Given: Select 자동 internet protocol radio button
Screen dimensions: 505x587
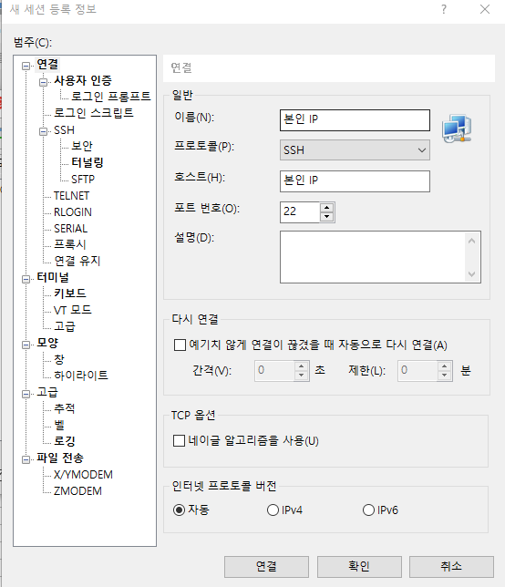Looking at the screenshot, I should (x=180, y=510).
